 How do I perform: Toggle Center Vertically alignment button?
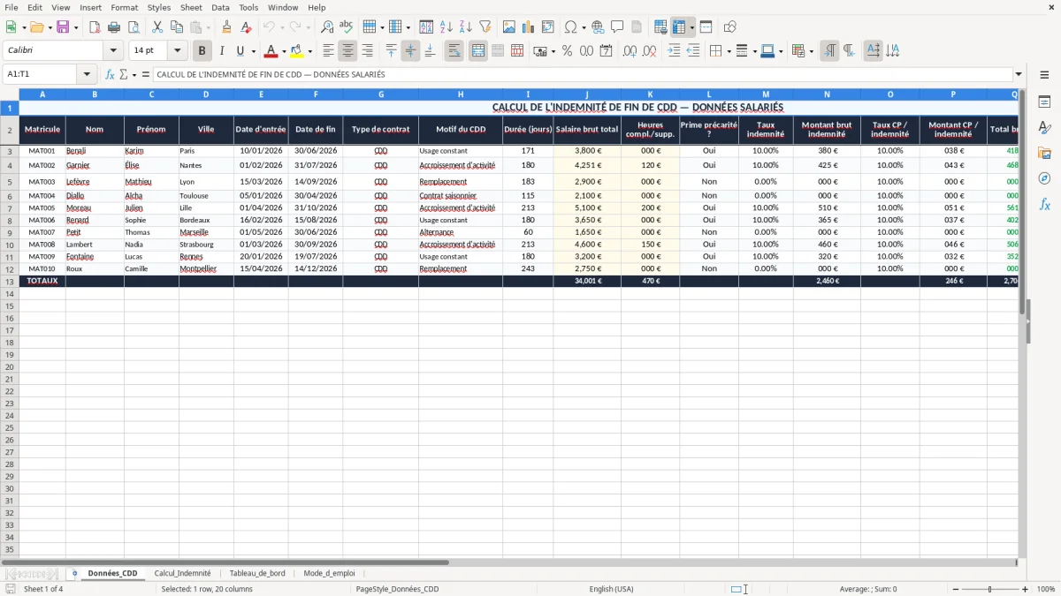(410, 51)
